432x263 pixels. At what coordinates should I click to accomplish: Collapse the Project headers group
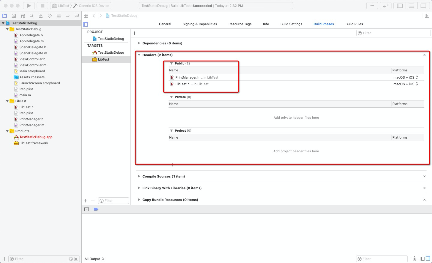click(171, 130)
